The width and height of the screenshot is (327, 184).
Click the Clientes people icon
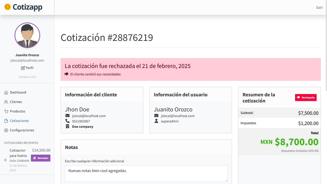[6, 102]
